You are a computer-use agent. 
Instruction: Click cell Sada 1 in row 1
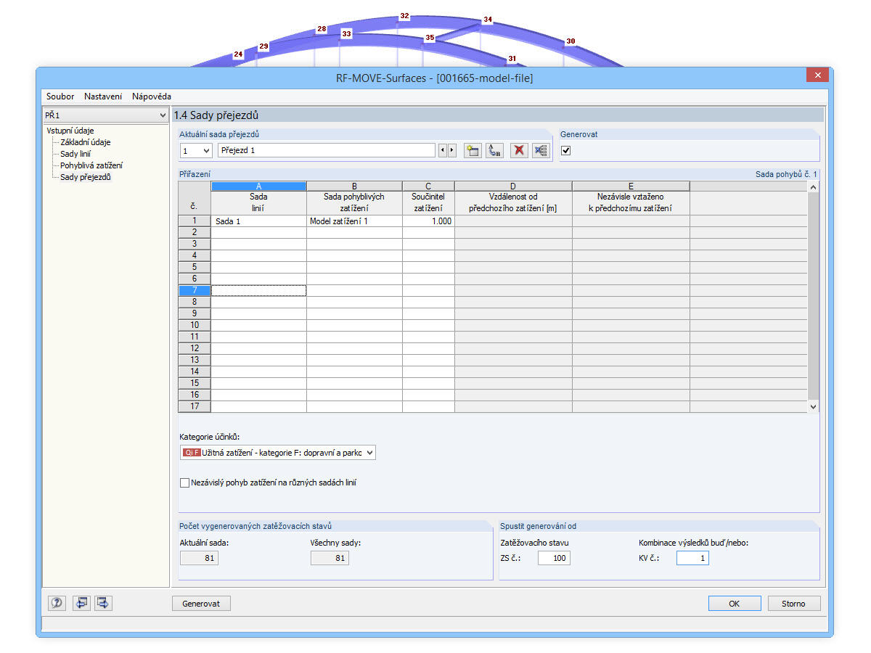click(x=258, y=221)
